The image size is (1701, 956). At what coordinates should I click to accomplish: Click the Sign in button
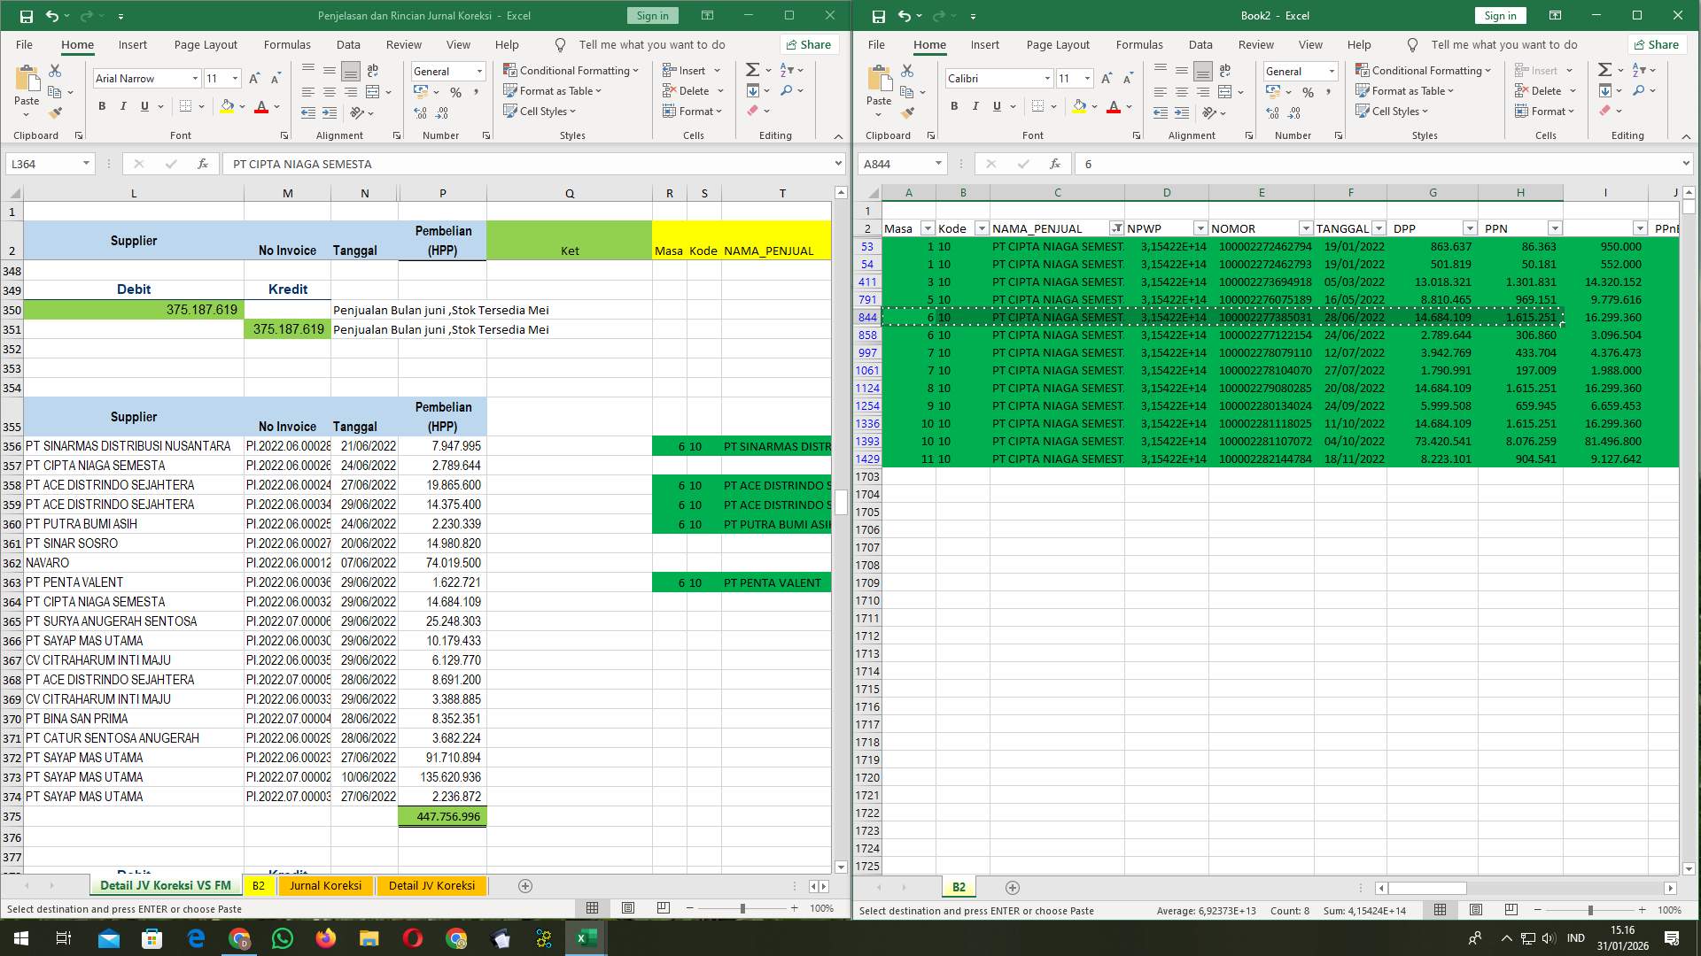(x=652, y=15)
